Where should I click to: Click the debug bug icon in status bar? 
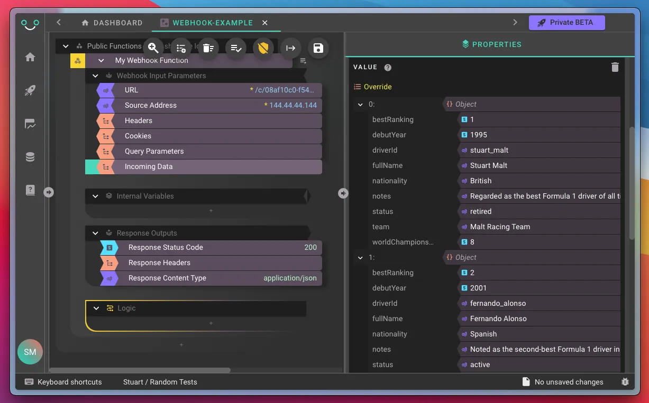[x=625, y=382]
